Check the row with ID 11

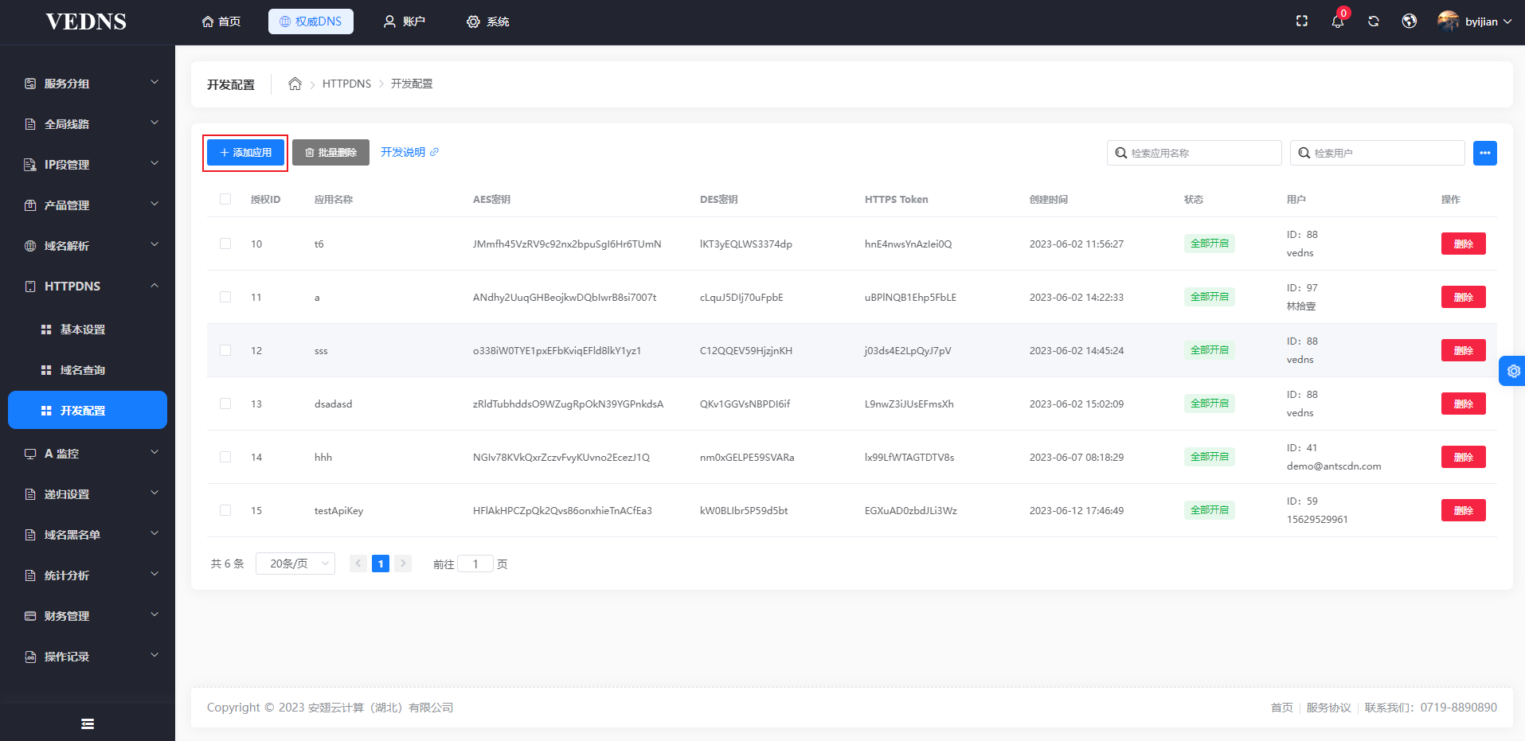point(225,297)
